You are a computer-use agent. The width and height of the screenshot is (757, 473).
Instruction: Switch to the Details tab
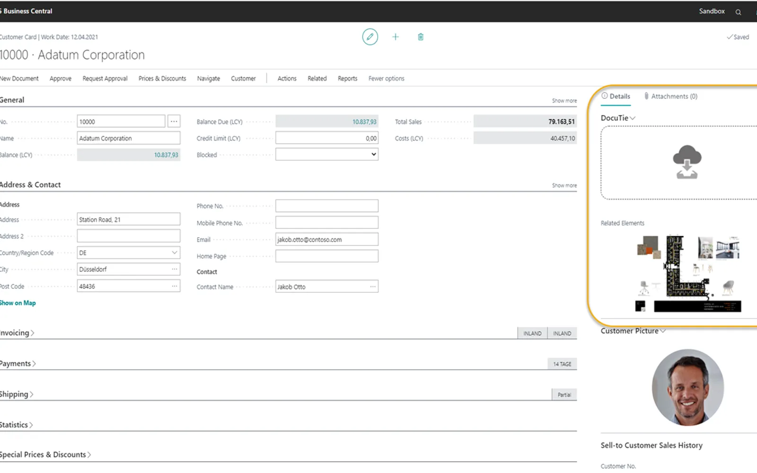[x=616, y=96]
